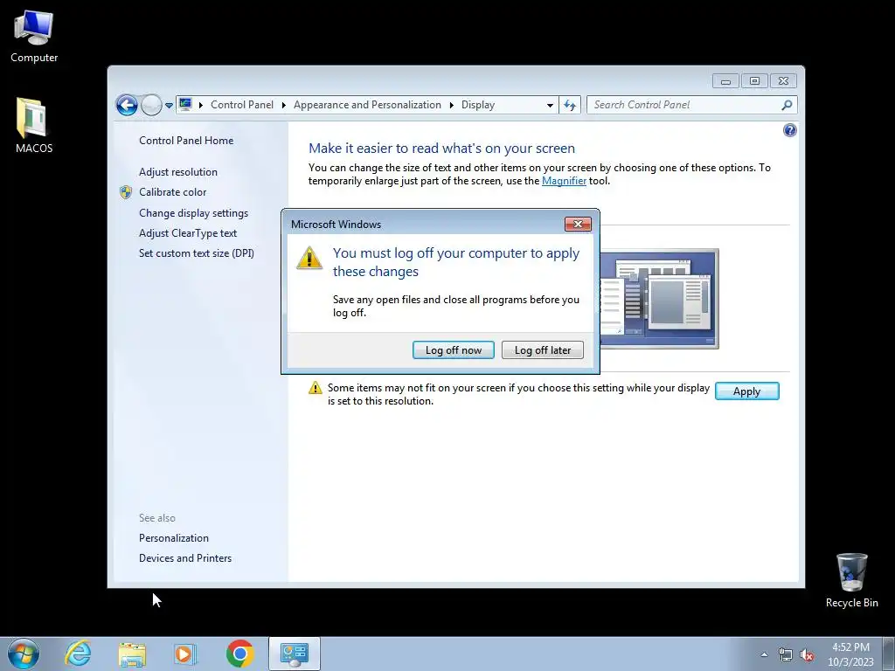Click the Calibrate color shield icon
The image size is (895, 671).
coord(126,192)
